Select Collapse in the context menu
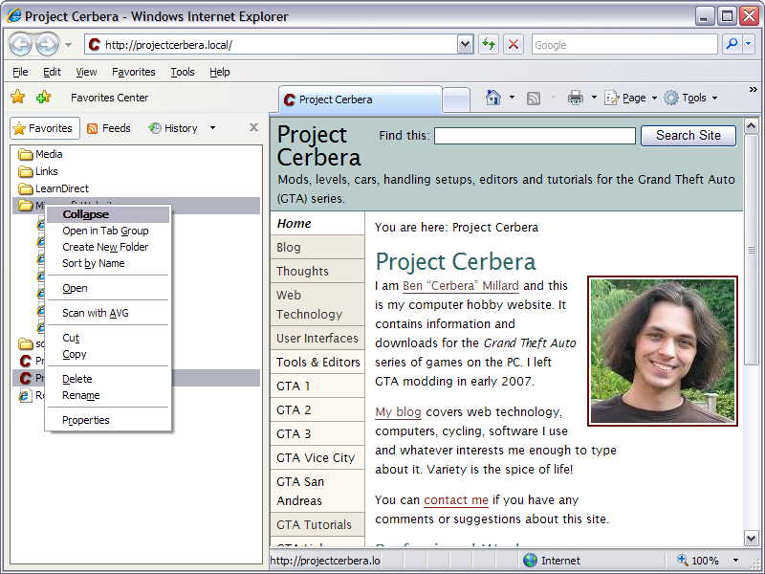The height and width of the screenshot is (574, 765). coord(86,214)
